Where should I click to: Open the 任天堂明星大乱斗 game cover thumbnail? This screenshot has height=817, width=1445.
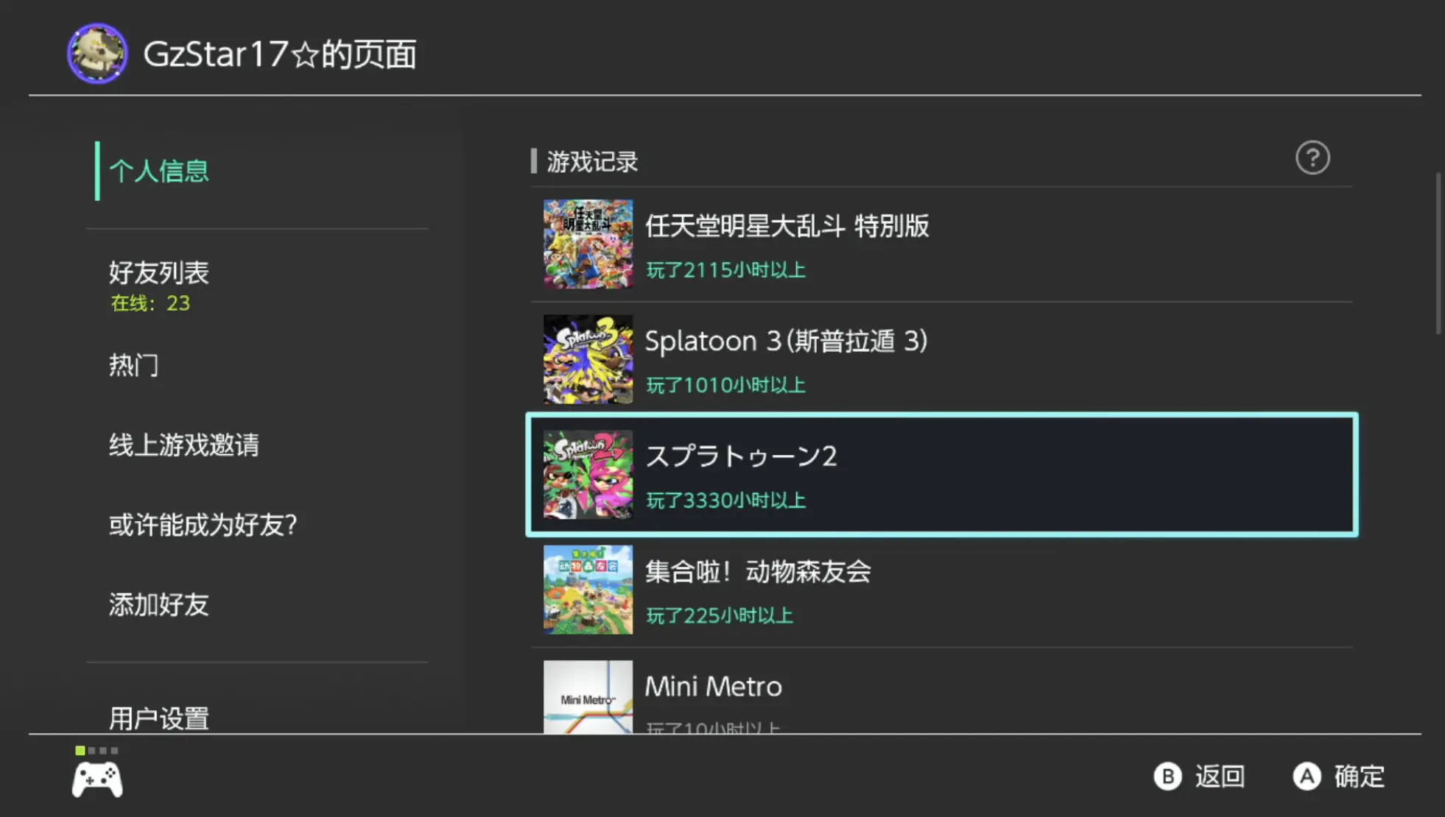(588, 244)
